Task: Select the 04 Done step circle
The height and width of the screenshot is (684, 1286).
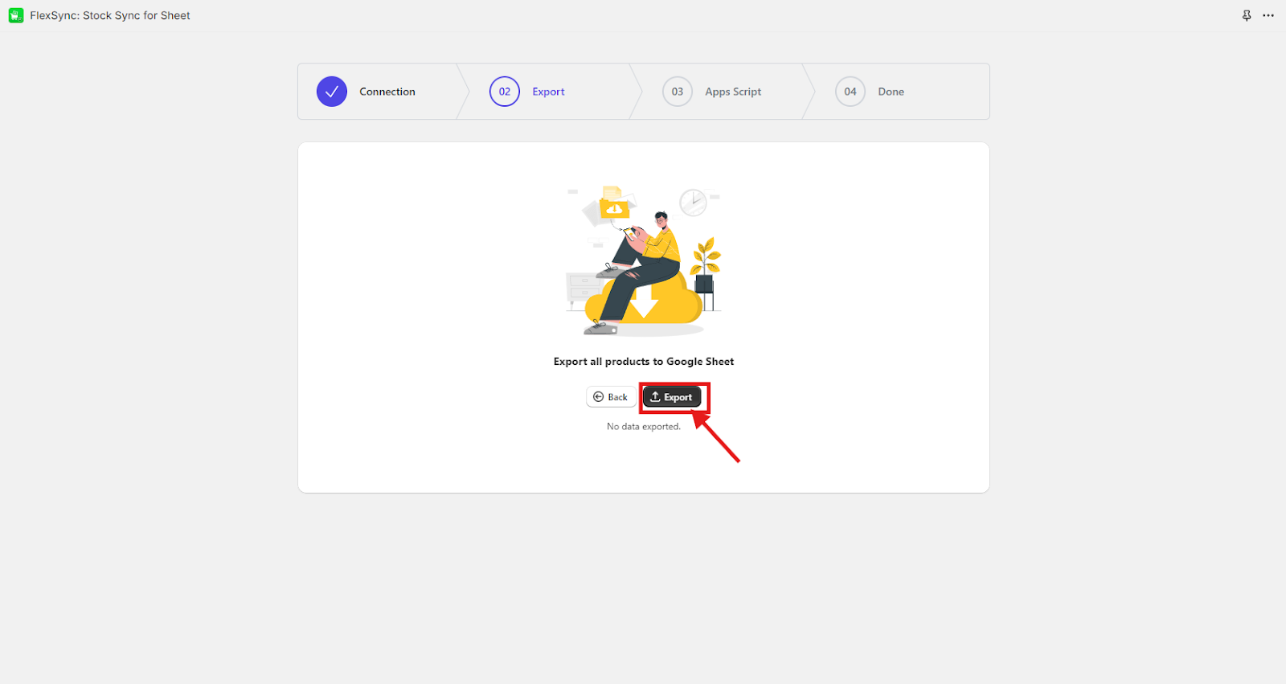Action: pos(850,92)
